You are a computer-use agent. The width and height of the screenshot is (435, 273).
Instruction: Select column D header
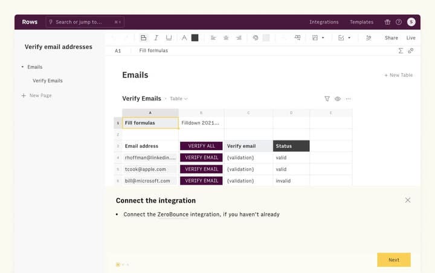[291, 113]
